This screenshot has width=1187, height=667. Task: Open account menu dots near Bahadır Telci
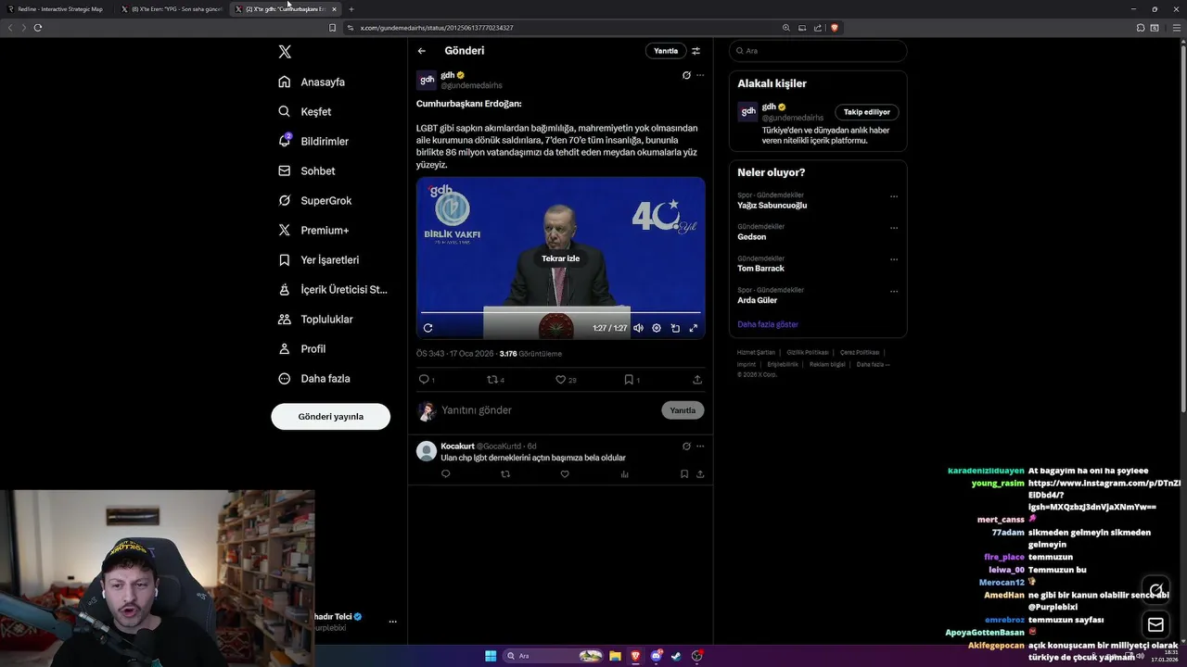392,622
